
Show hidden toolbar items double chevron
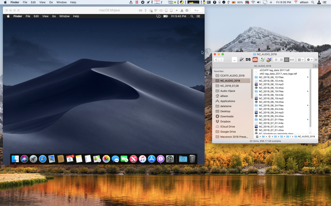tap(316, 60)
